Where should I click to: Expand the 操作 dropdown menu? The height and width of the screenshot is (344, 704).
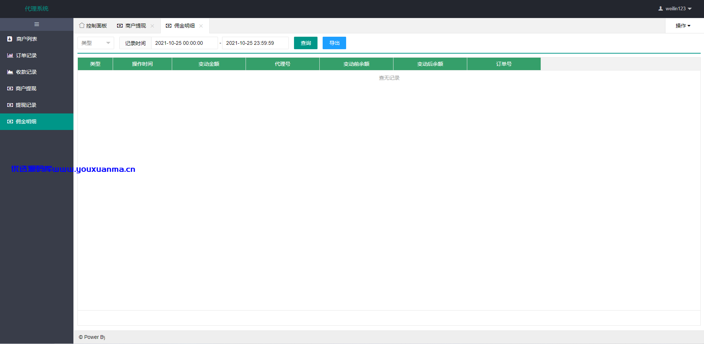point(683,26)
